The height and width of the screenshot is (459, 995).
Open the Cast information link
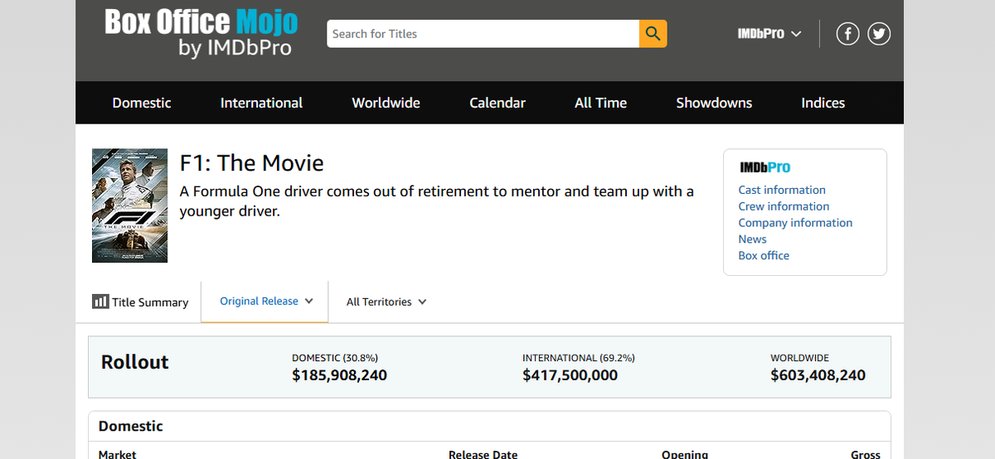(x=782, y=190)
